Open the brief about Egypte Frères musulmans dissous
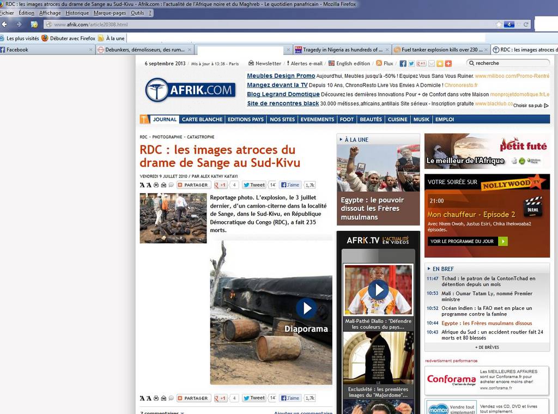558x414 pixels. (x=487, y=323)
